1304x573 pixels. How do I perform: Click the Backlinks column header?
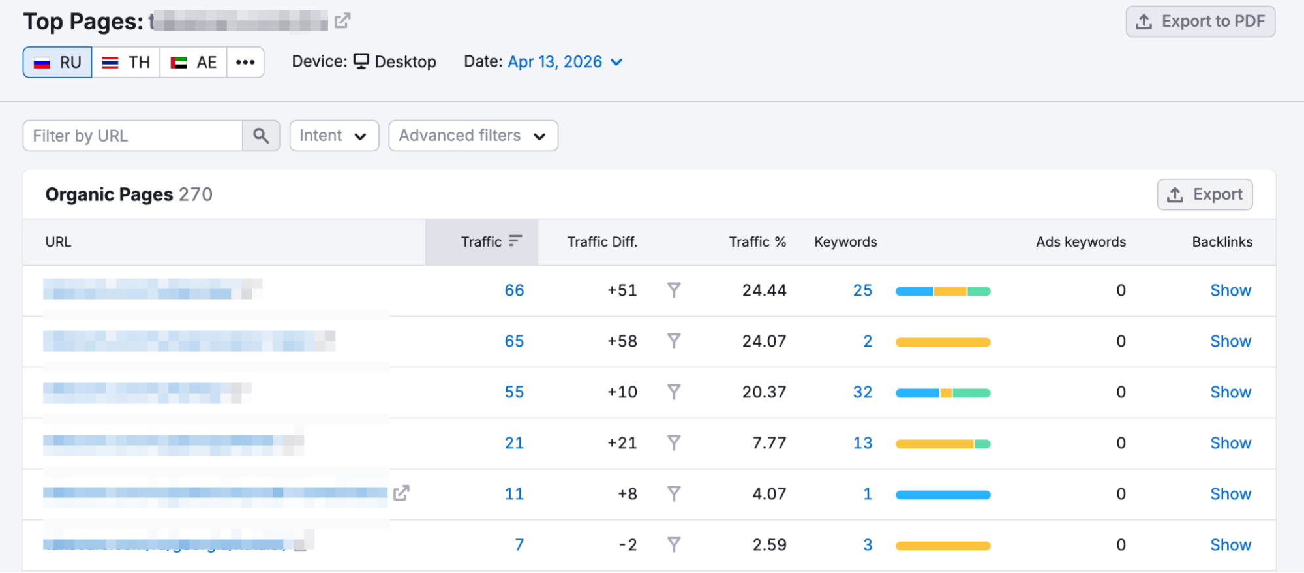pos(1222,241)
